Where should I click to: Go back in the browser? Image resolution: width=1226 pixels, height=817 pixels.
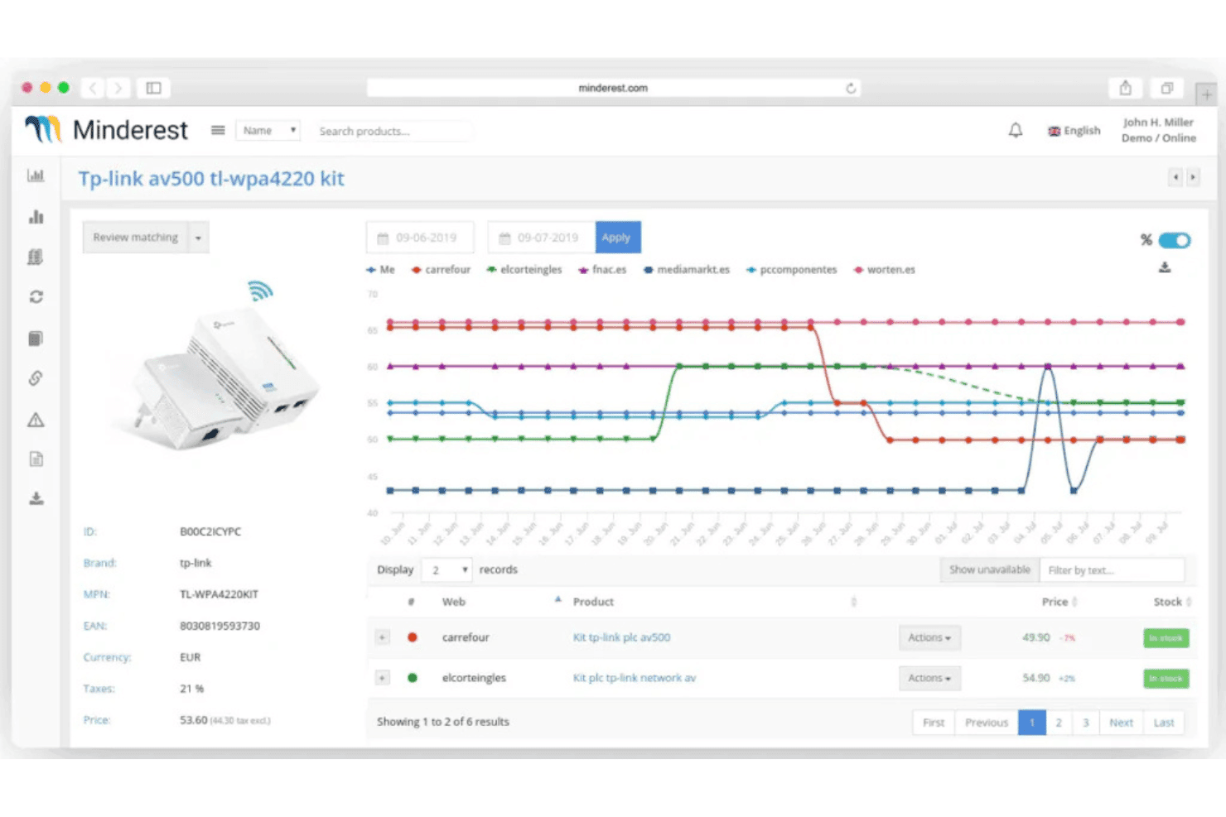[93, 88]
